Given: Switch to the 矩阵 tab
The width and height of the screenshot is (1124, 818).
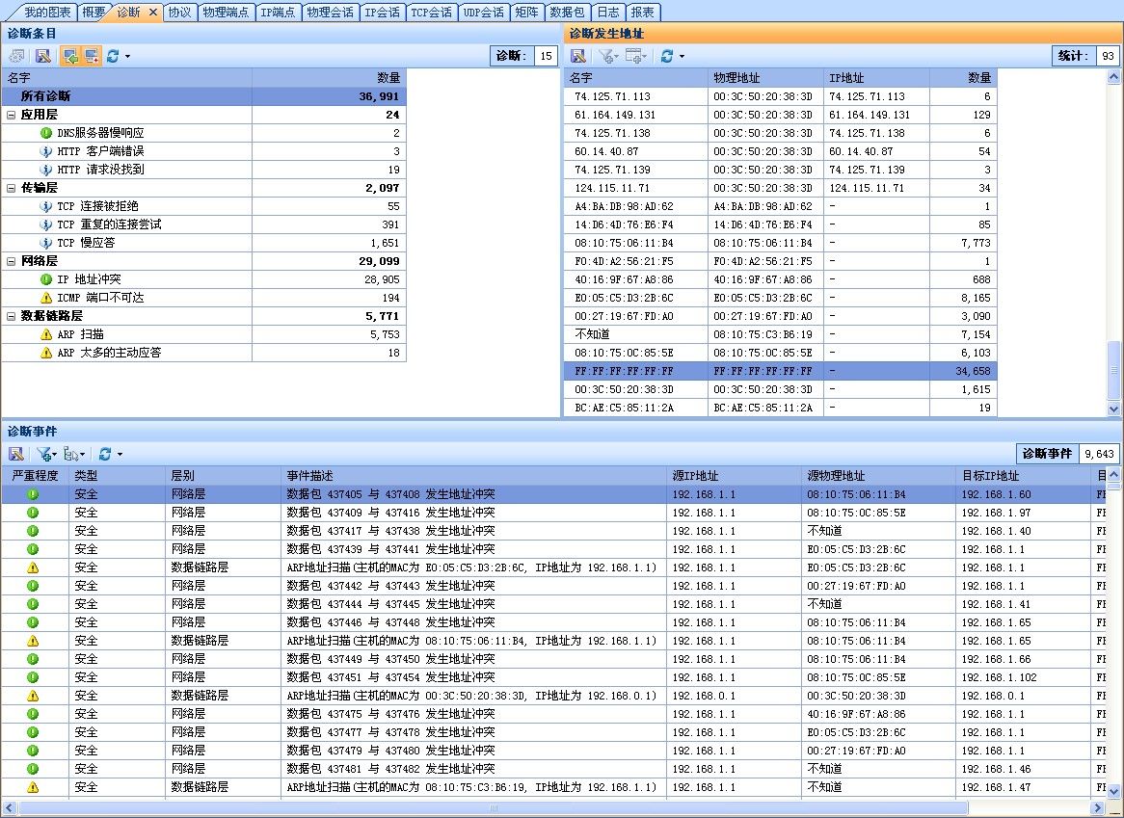Looking at the screenshot, I should [526, 13].
